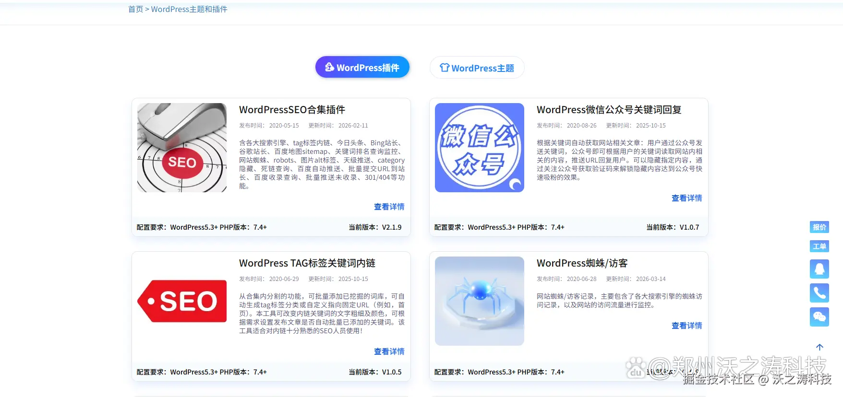Screen dimensions: 843x397
Task: Click the plugin icon in WordPress插件 tab
Action: (x=330, y=67)
